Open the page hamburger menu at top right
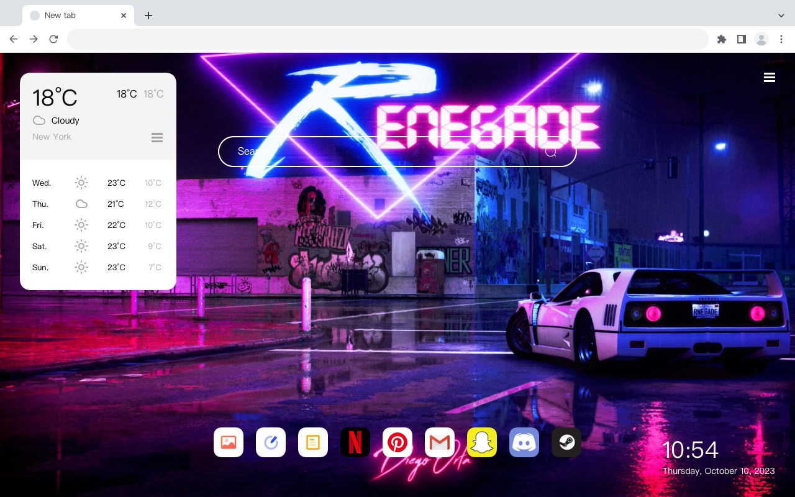The height and width of the screenshot is (497, 795). click(770, 78)
